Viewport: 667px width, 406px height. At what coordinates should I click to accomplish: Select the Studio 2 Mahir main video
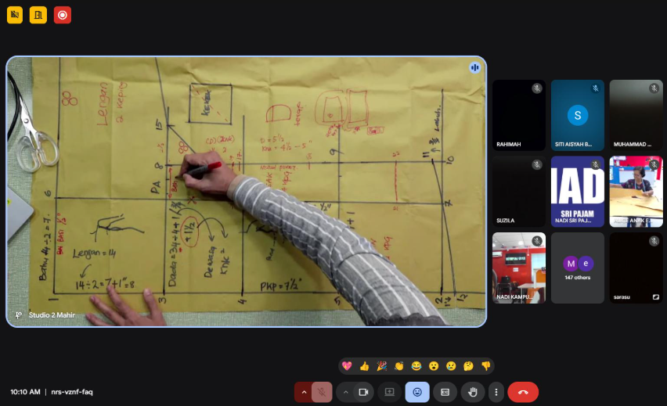point(246,192)
